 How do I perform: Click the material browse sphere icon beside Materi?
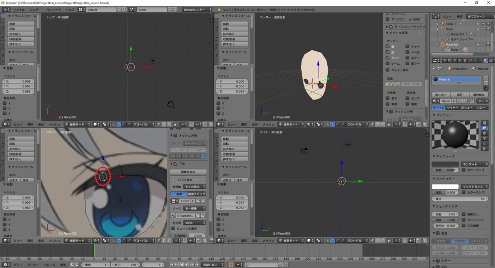tap(436, 101)
